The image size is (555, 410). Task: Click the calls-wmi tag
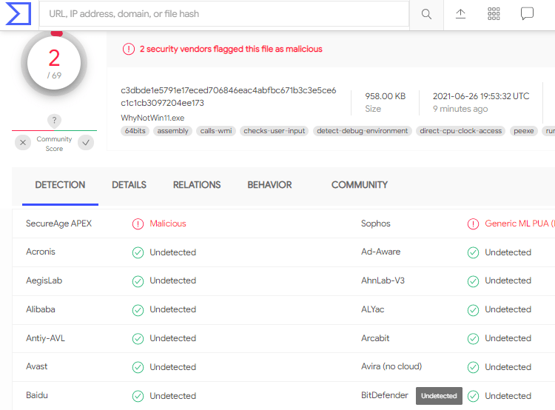[x=216, y=131]
